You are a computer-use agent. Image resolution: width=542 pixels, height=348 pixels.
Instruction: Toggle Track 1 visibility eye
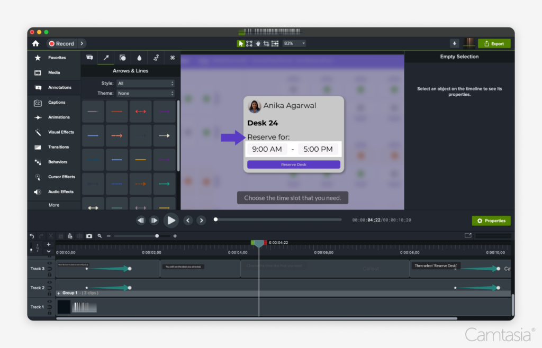click(x=49, y=301)
